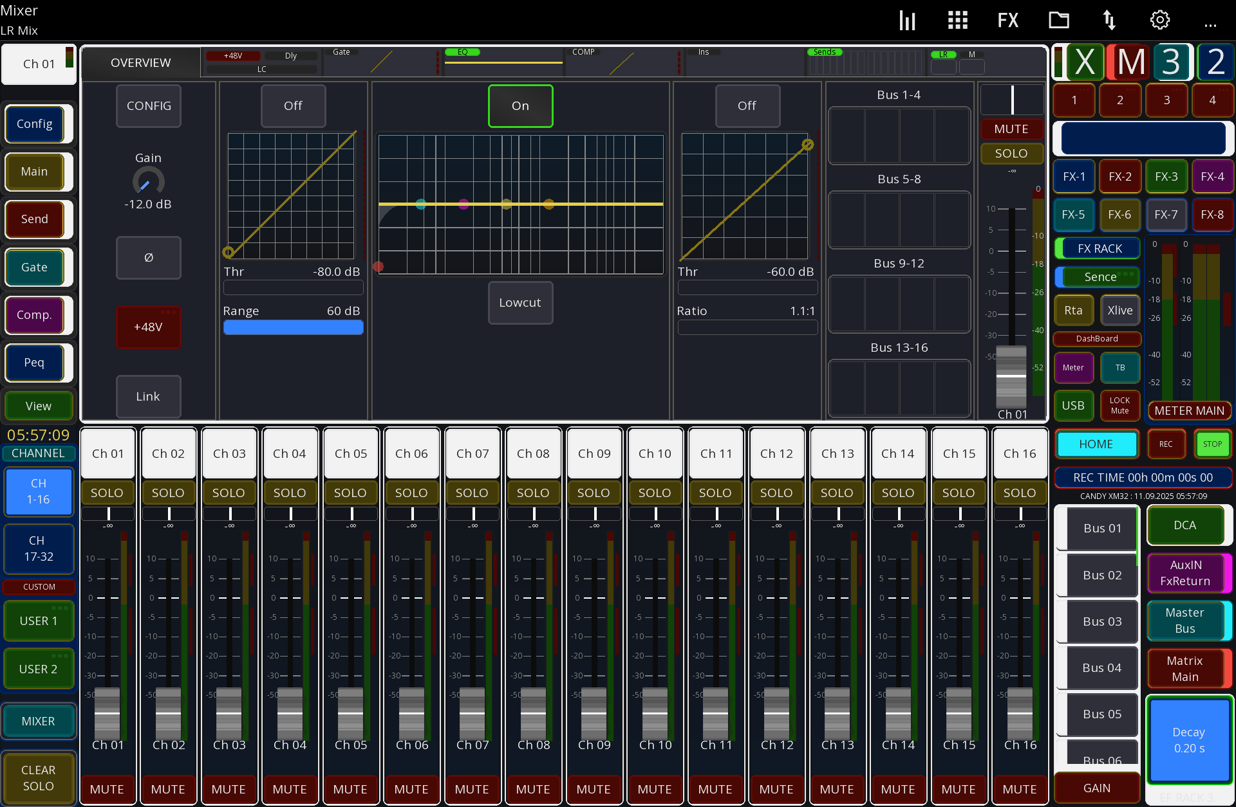Image resolution: width=1236 pixels, height=807 pixels.
Task: Click the import/export arrows icon
Action: coord(1109,20)
